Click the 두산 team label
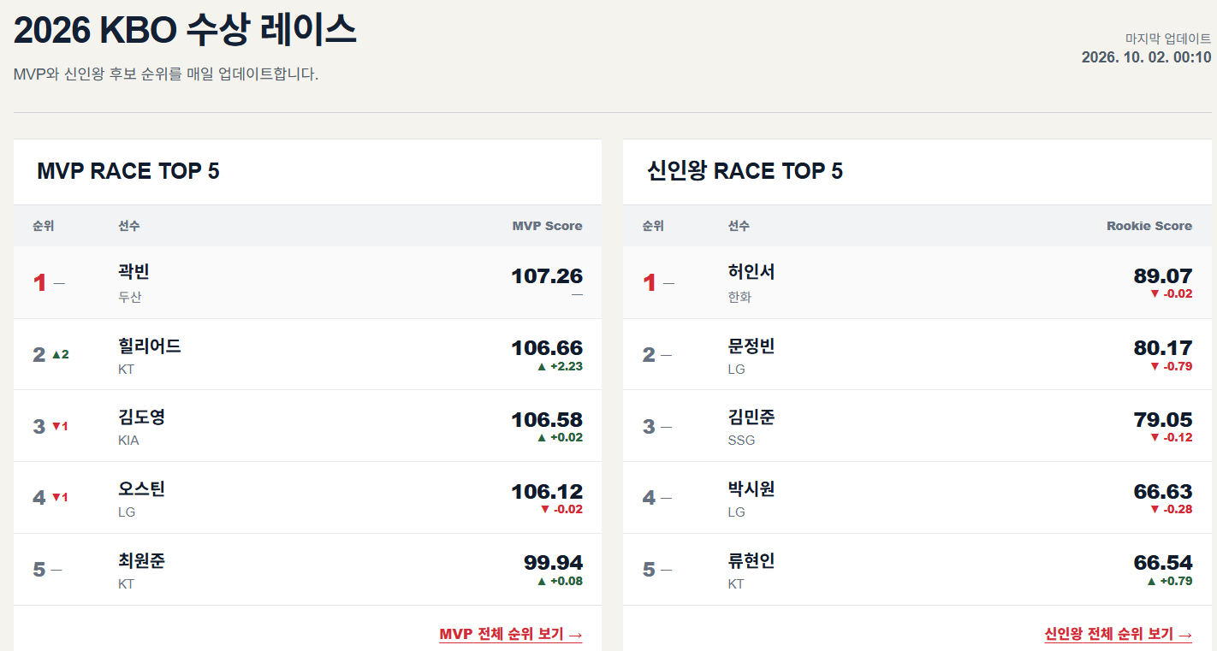Image resolution: width=1217 pixels, height=651 pixels. (130, 298)
